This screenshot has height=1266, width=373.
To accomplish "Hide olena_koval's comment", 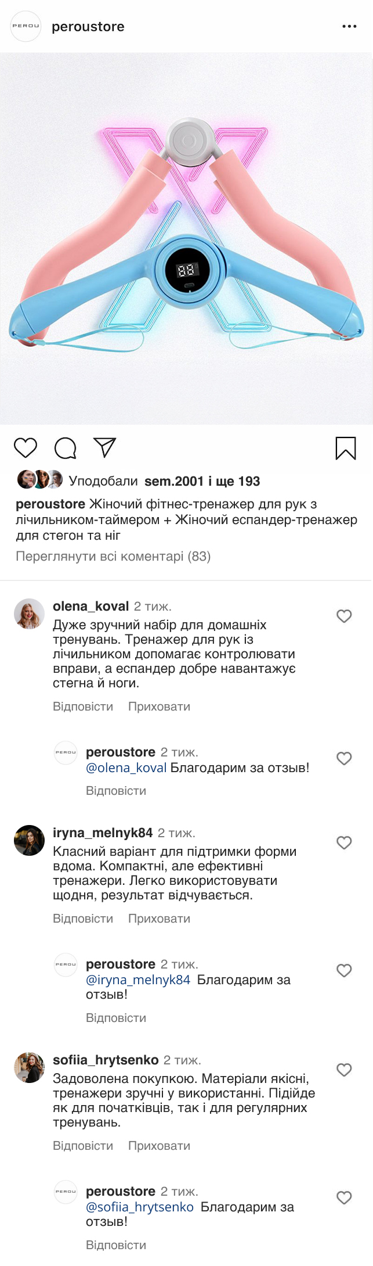I will [159, 706].
